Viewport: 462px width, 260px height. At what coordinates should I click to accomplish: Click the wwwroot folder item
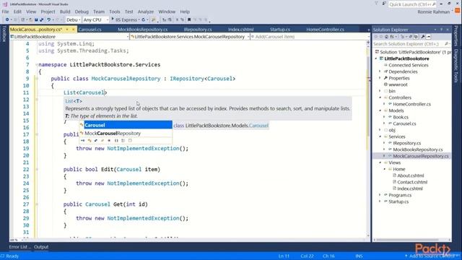coord(398,84)
